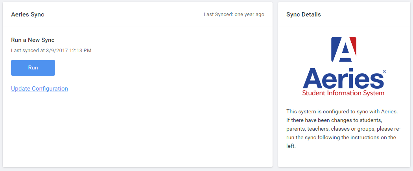The image size is (413, 171).
Task: Click the 'run the sync following the instructions' line
Action: click(341, 137)
